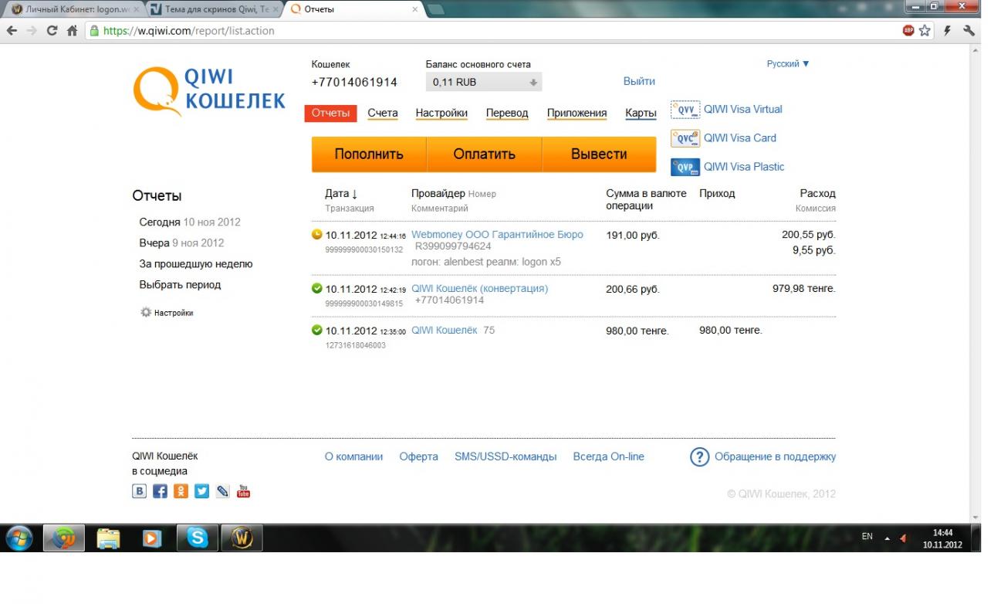Click the VK social media icon
This screenshot has height=604, width=994.
pos(139,491)
